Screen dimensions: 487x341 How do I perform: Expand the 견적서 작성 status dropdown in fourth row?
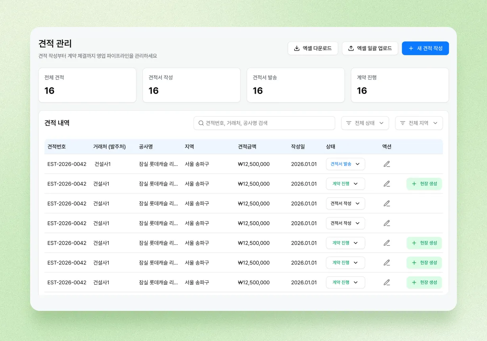coord(345,223)
